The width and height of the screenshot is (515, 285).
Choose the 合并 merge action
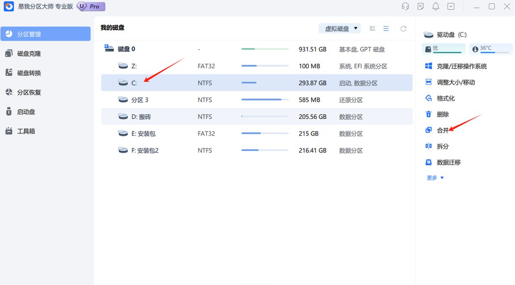click(437, 130)
